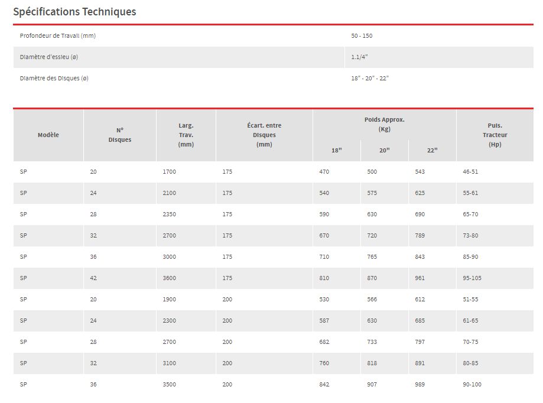This screenshot has width=543, height=403.
Task: Select the 22" weight sub-column header
Action: [x=433, y=151]
